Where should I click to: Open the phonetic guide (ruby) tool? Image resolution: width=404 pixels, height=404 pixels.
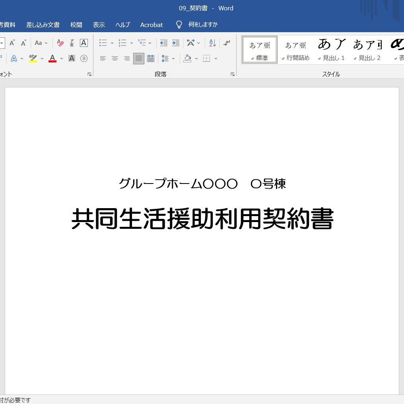72,43
